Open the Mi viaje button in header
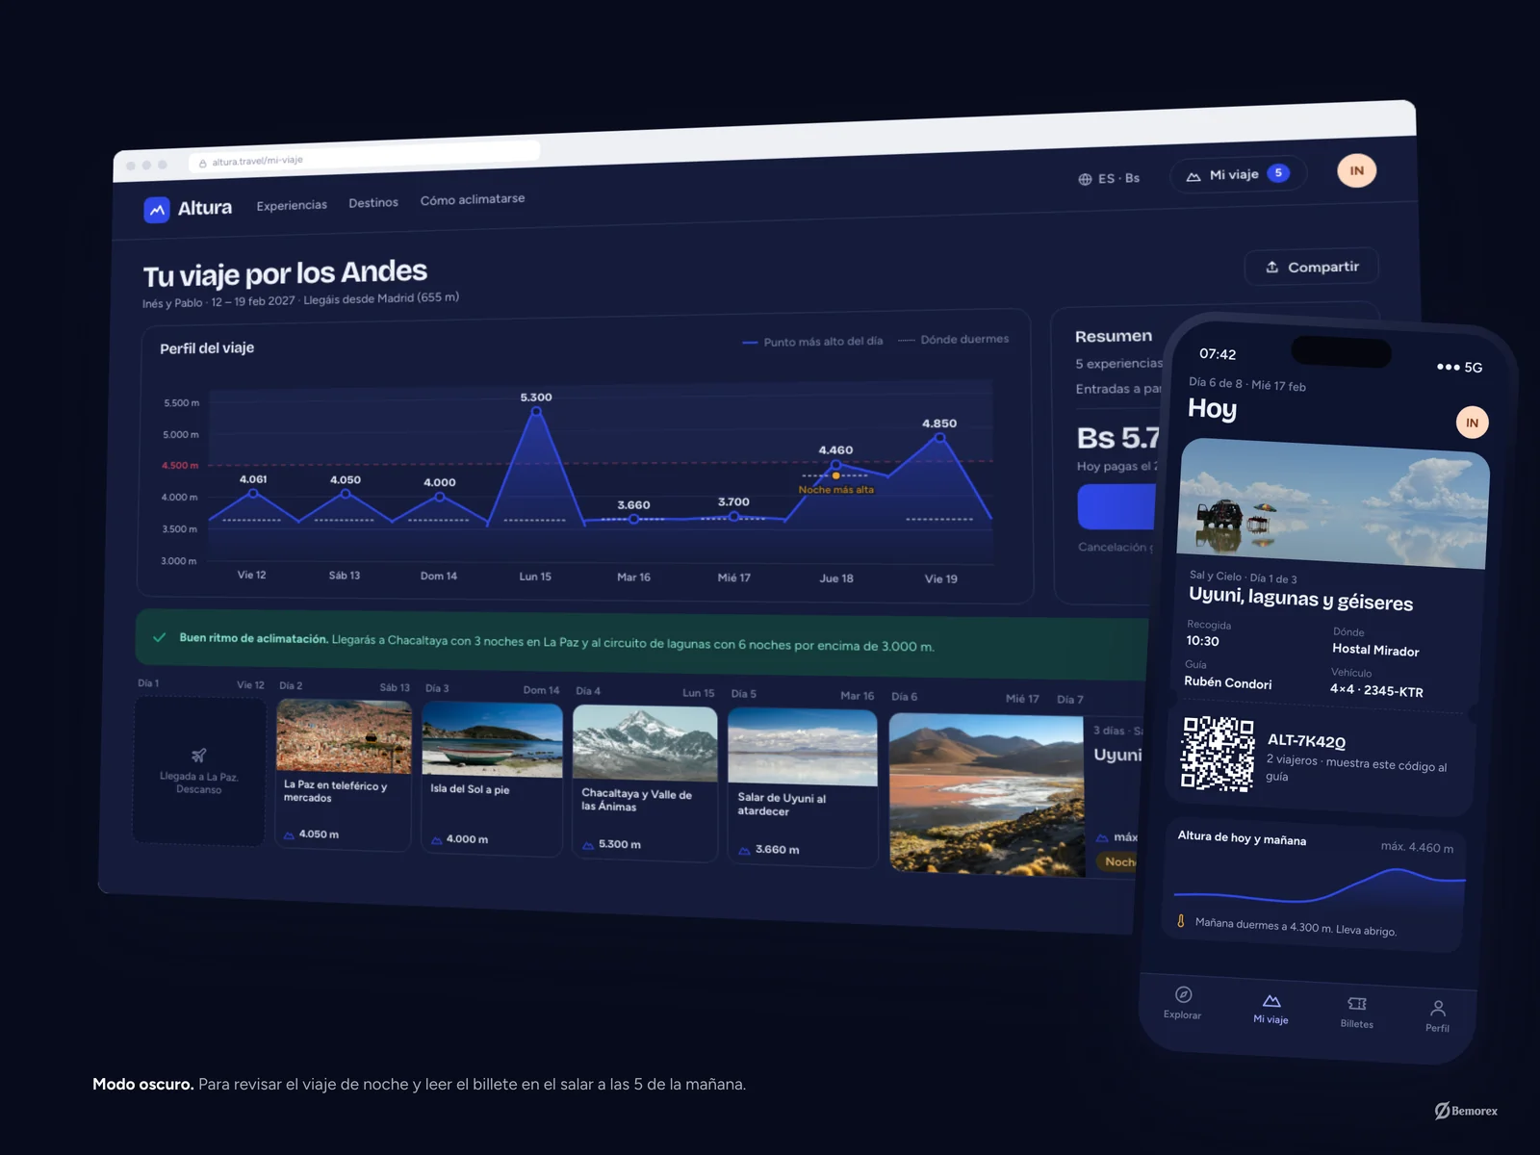 point(1238,174)
